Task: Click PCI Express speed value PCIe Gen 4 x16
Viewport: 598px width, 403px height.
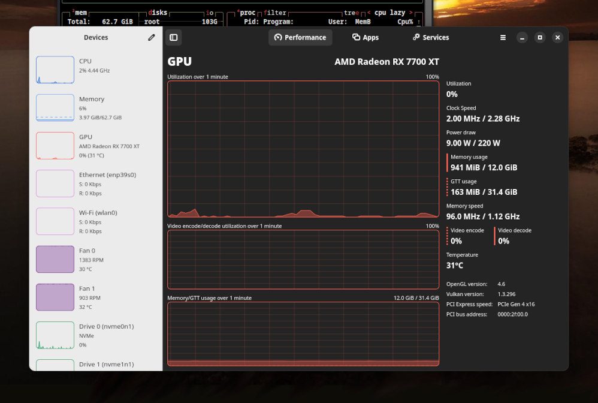Action: pos(516,304)
